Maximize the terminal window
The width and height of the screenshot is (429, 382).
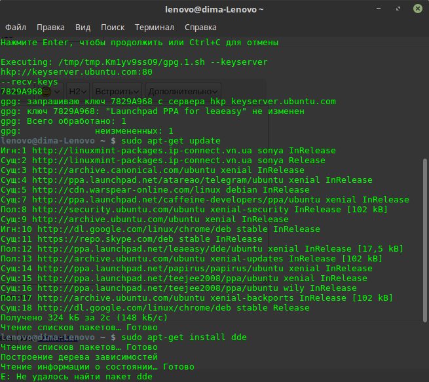399,9
